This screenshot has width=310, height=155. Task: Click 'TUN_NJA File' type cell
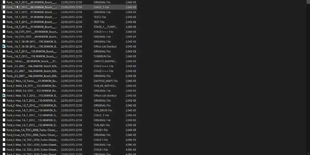[x=102, y=125]
